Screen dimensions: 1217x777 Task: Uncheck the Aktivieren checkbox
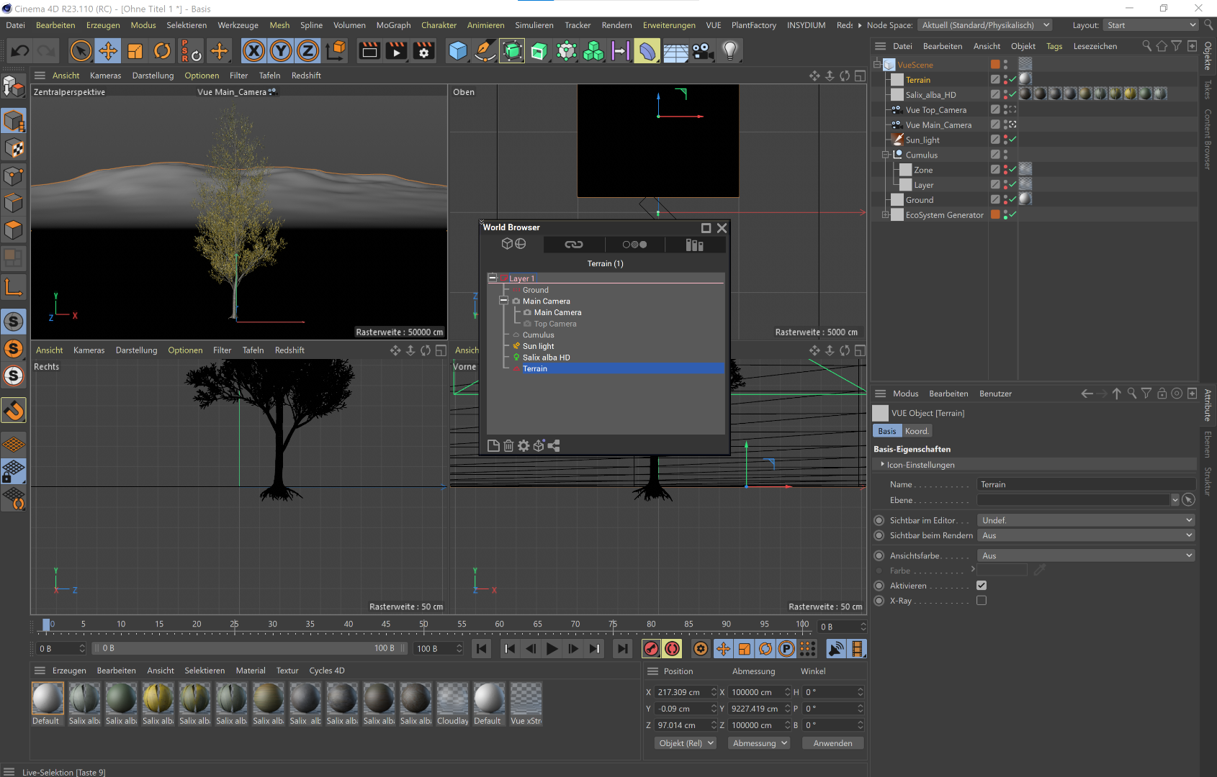pyautogui.click(x=982, y=586)
